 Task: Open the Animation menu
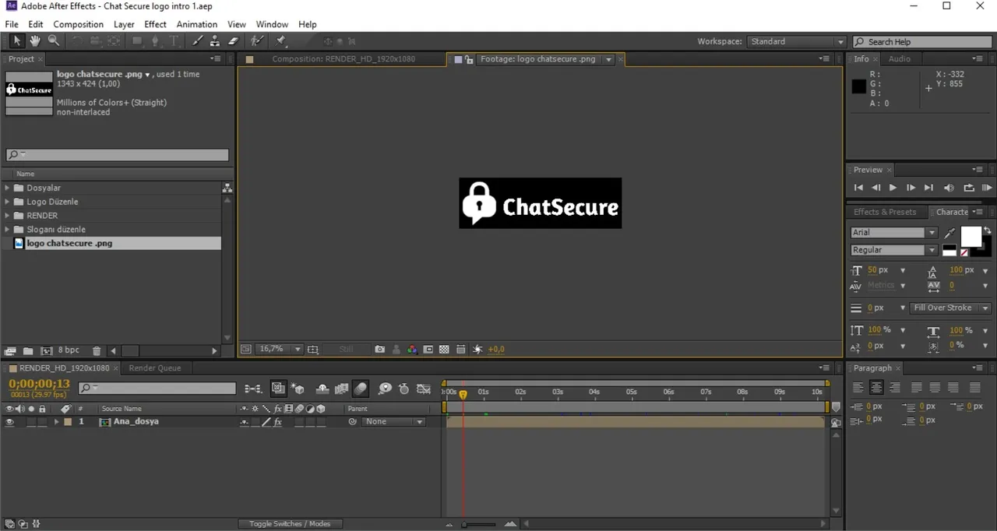[197, 24]
